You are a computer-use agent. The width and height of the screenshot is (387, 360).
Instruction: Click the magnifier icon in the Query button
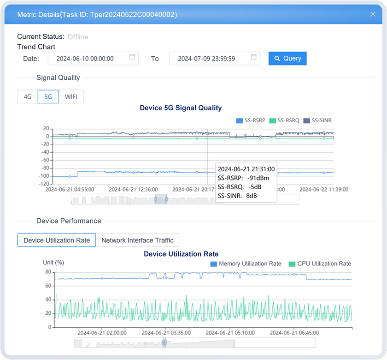pyautogui.click(x=277, y=59)
